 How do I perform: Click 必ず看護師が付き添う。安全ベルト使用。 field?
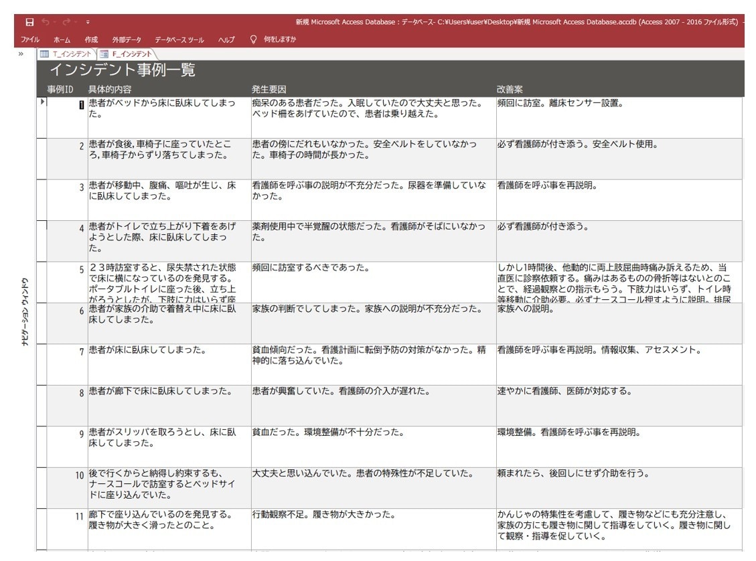click(x=619, y=159)
